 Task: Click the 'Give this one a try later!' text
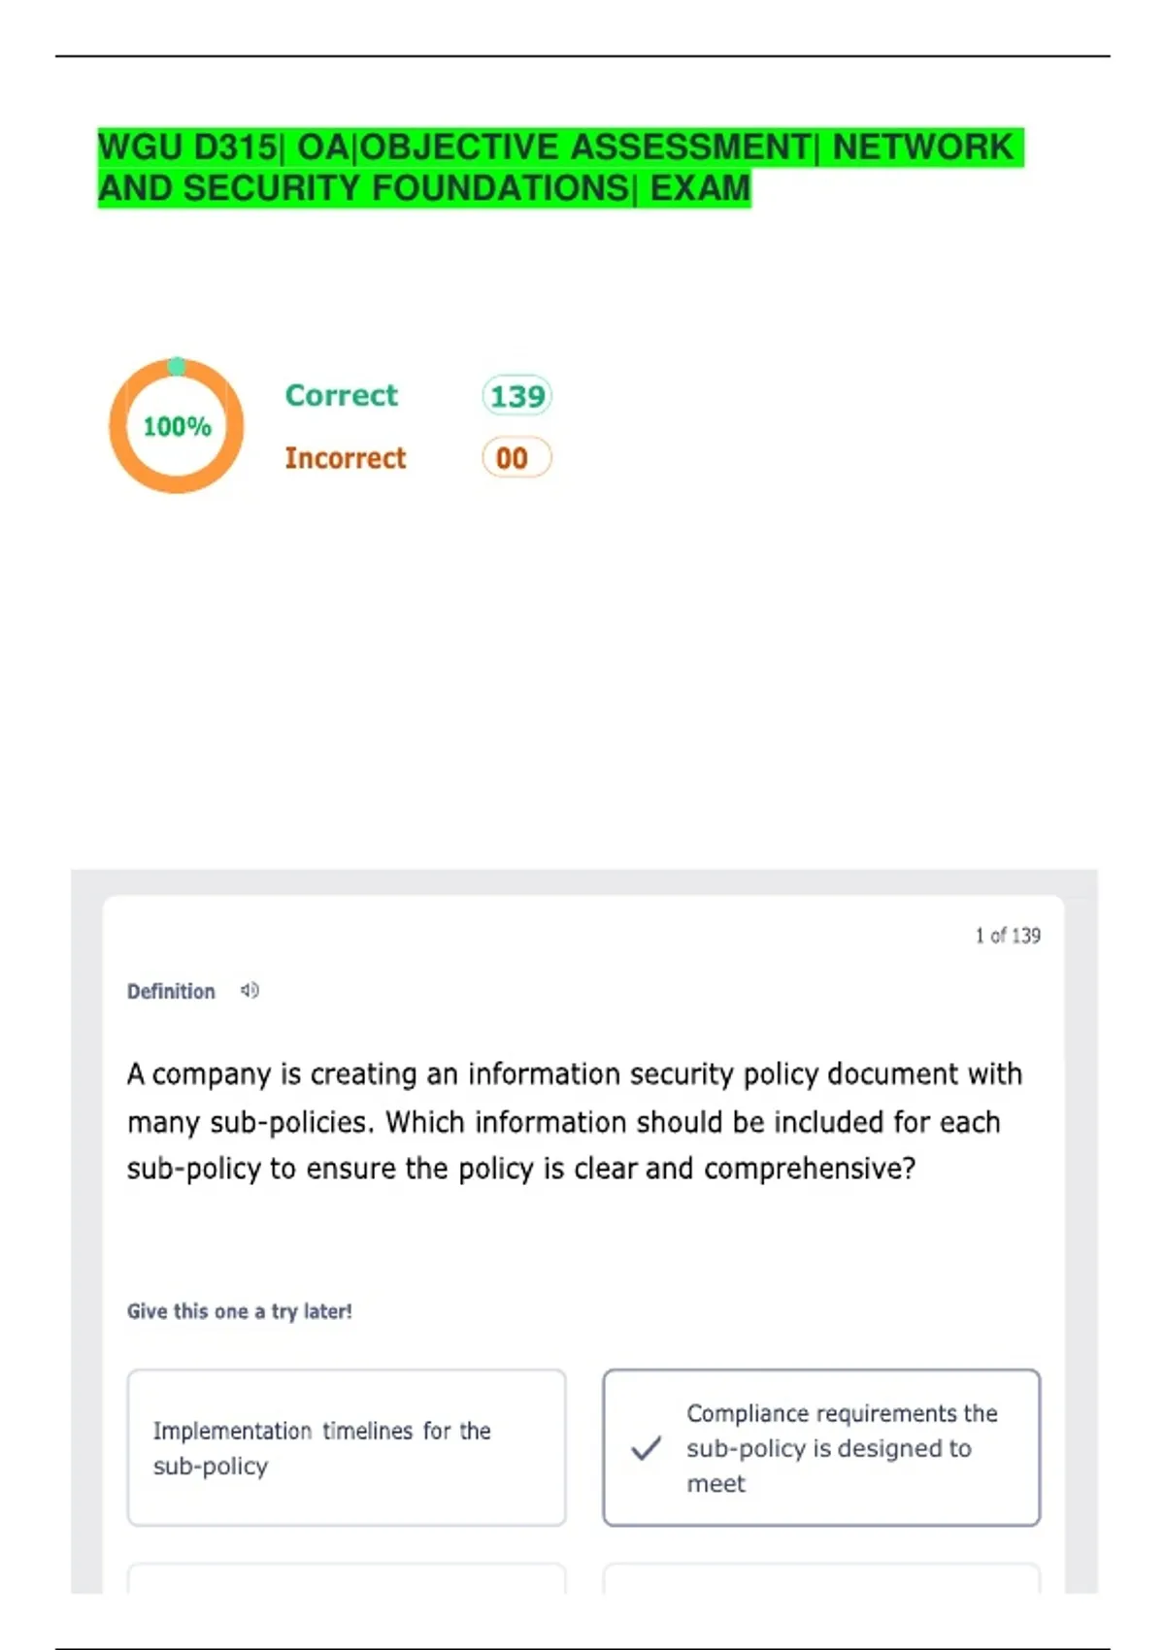239,1311
